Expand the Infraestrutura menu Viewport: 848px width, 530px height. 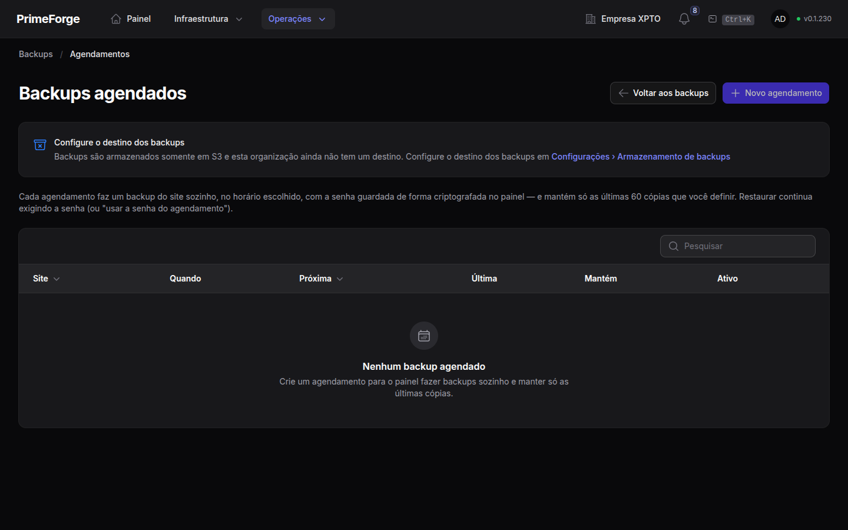208,19
